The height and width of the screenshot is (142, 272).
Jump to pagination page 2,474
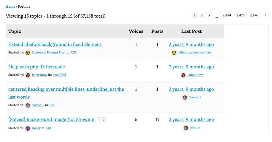coord(227,15)
